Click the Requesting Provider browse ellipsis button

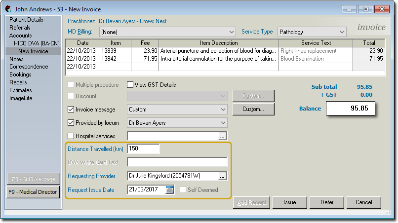pos(222,176)
